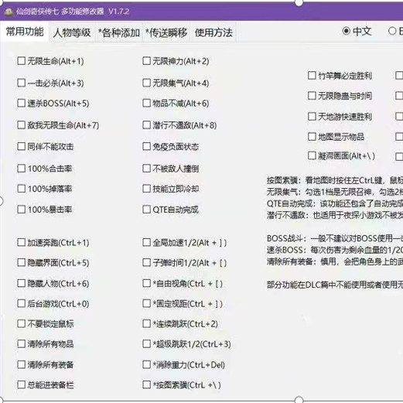
Task: Click the 速杀BOSS note line
Action: point(335,250)
